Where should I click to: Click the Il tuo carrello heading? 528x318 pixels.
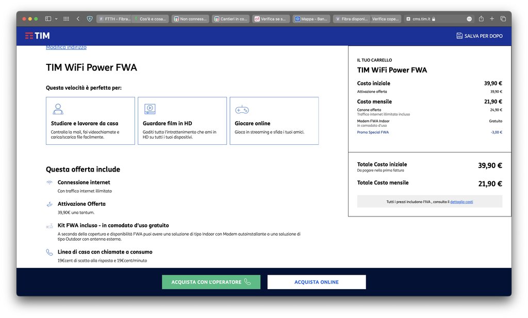pyautogui.click(x=374, y=60)
